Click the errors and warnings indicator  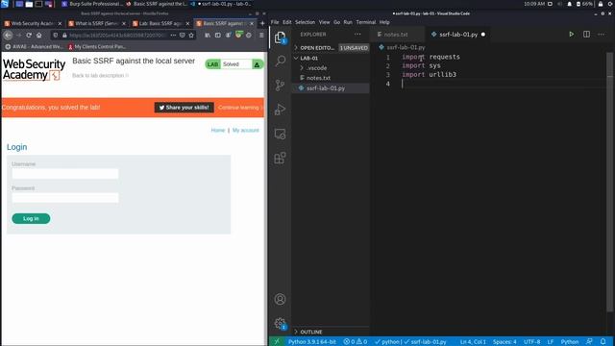click(x=355, y=342)
